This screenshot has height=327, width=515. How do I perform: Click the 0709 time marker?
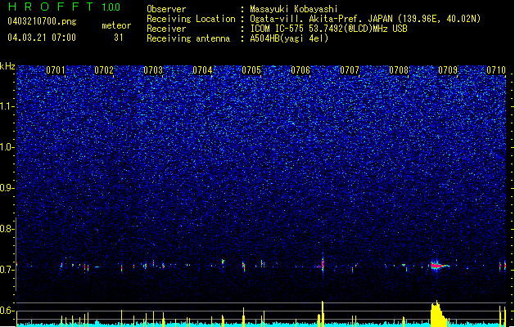(x=448, y=70)
